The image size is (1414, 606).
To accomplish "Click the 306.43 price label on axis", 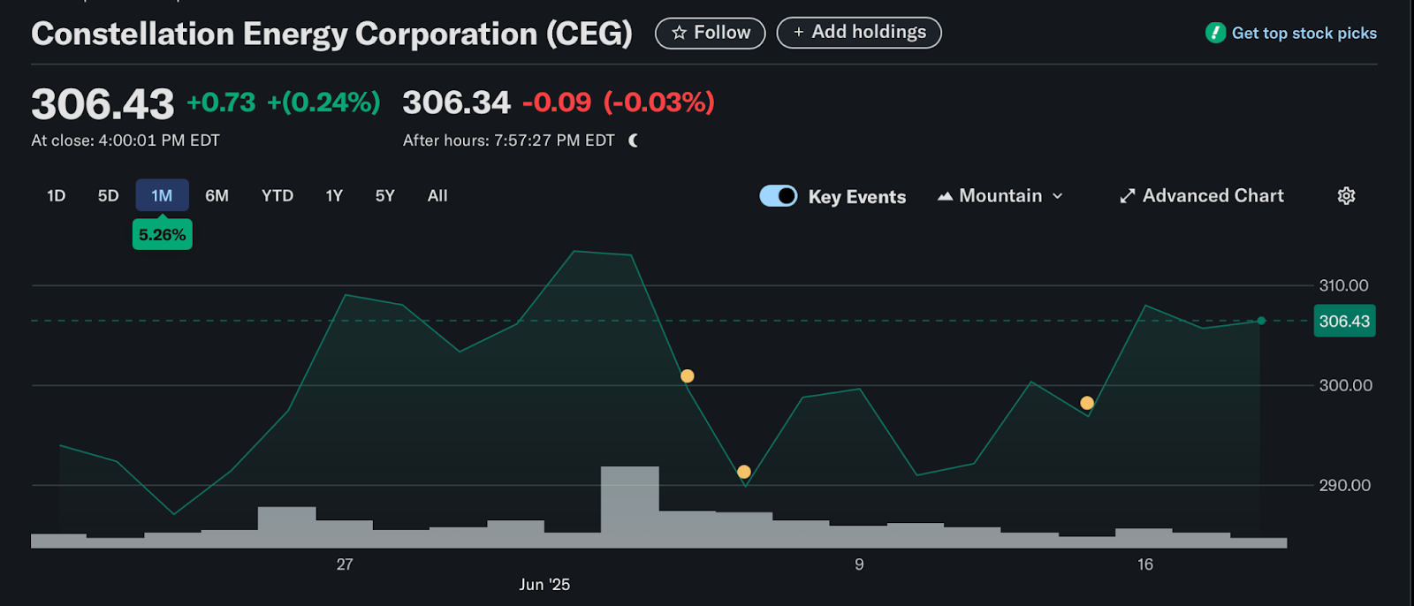I will (1344, 322).
